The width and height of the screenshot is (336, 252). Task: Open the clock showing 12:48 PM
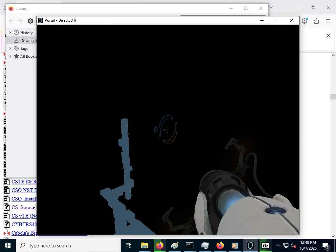pyautogui.click(x=308, y=245)
